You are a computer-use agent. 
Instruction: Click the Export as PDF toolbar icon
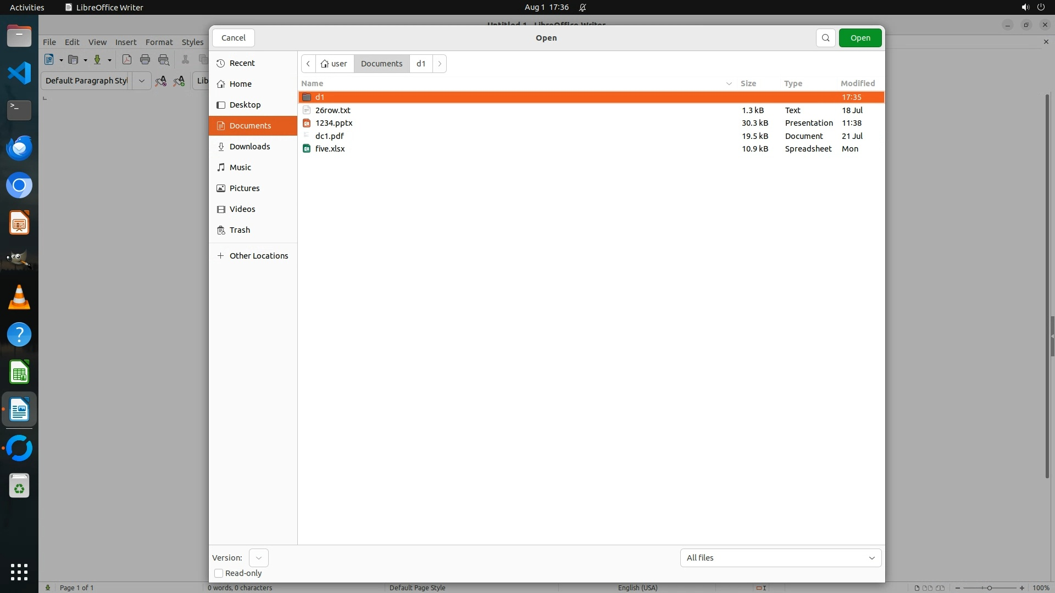coord(127,60)
